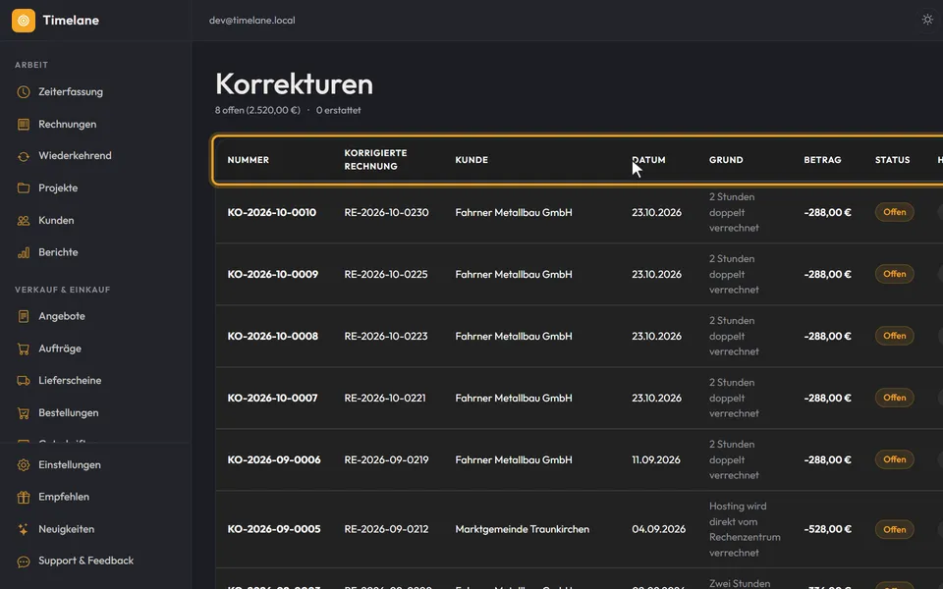The height and width of the screenshot is (589, 943).
Task: Open correction KO-2026-10-0008
Action: [272, 337]
